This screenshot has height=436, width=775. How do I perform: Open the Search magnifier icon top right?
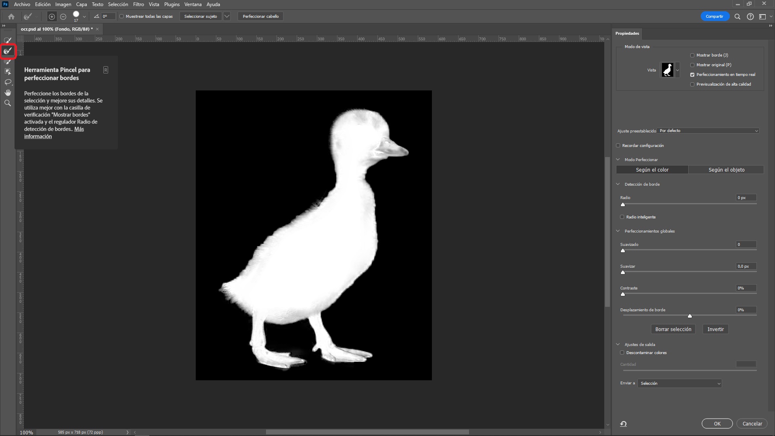tap(737, 17)
